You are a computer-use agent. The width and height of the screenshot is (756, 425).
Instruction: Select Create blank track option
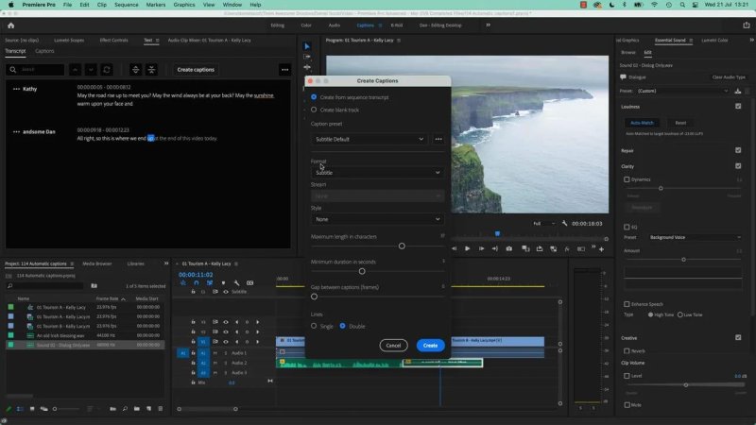314,110
